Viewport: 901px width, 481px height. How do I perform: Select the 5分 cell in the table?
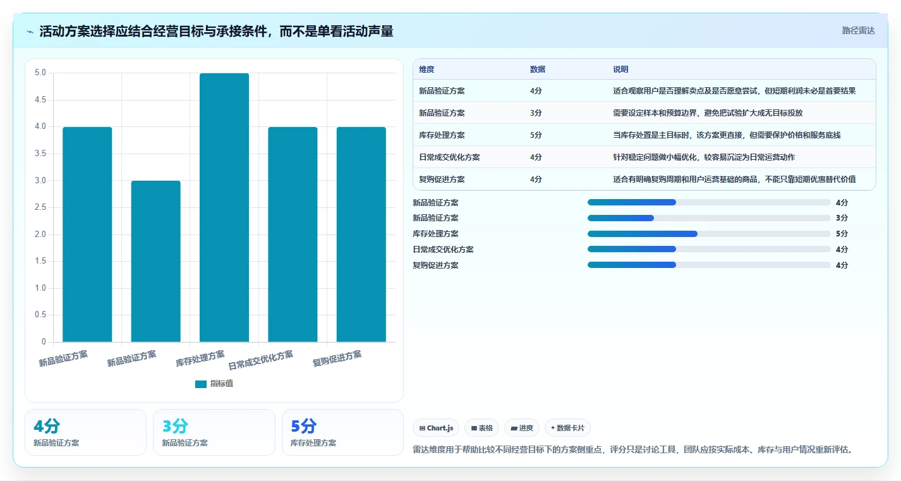pos(536,135)
